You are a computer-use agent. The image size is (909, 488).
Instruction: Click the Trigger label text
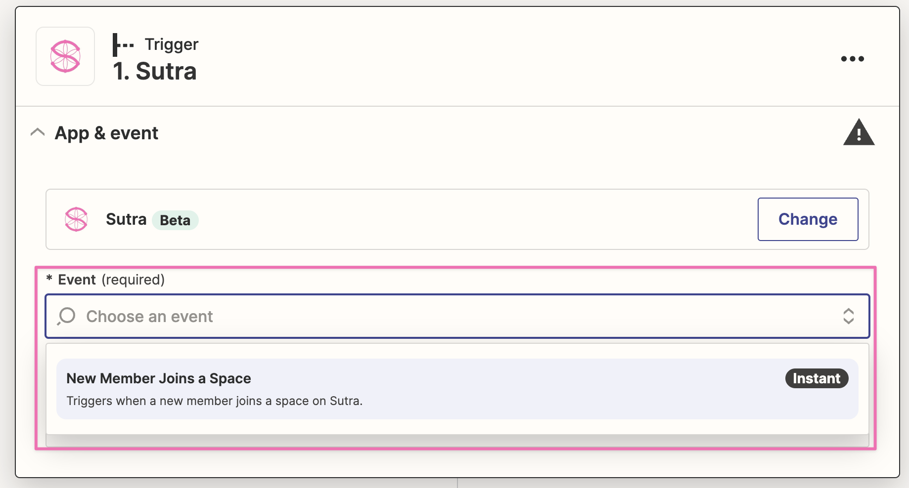pyautogui.click(x=171, y=44)
